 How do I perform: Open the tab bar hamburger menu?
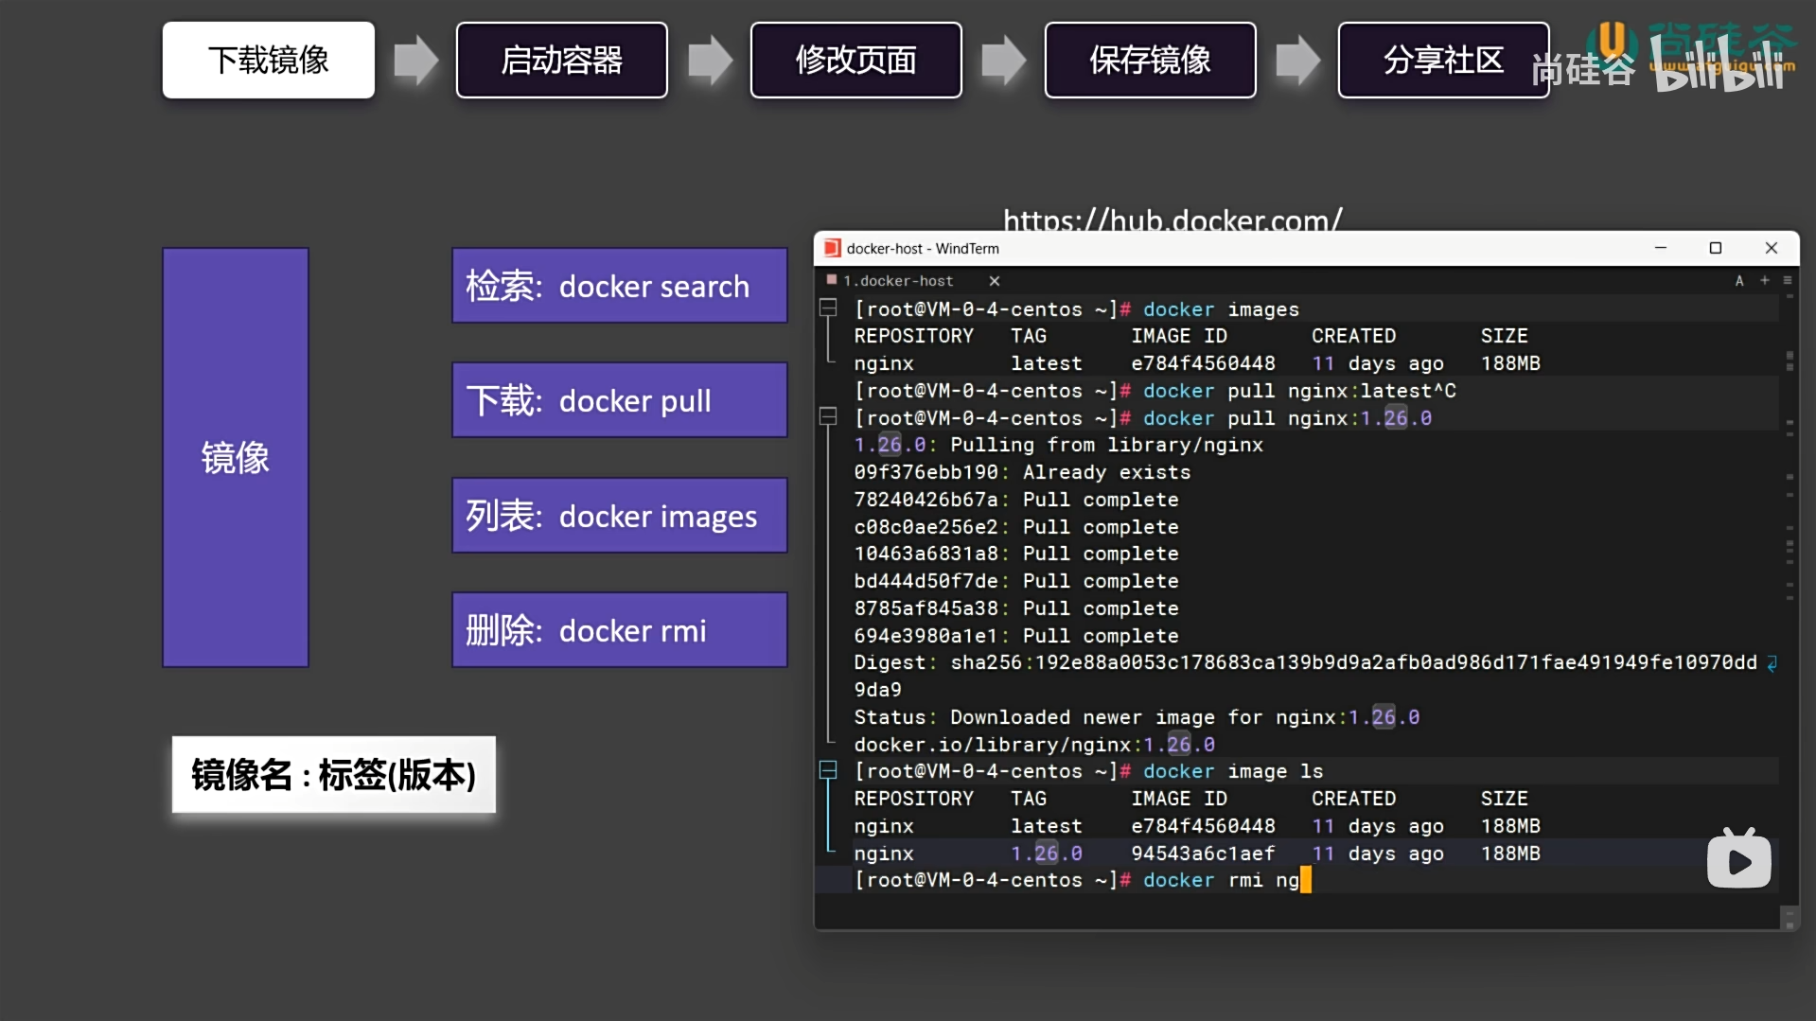click(x=1788, y=280)
